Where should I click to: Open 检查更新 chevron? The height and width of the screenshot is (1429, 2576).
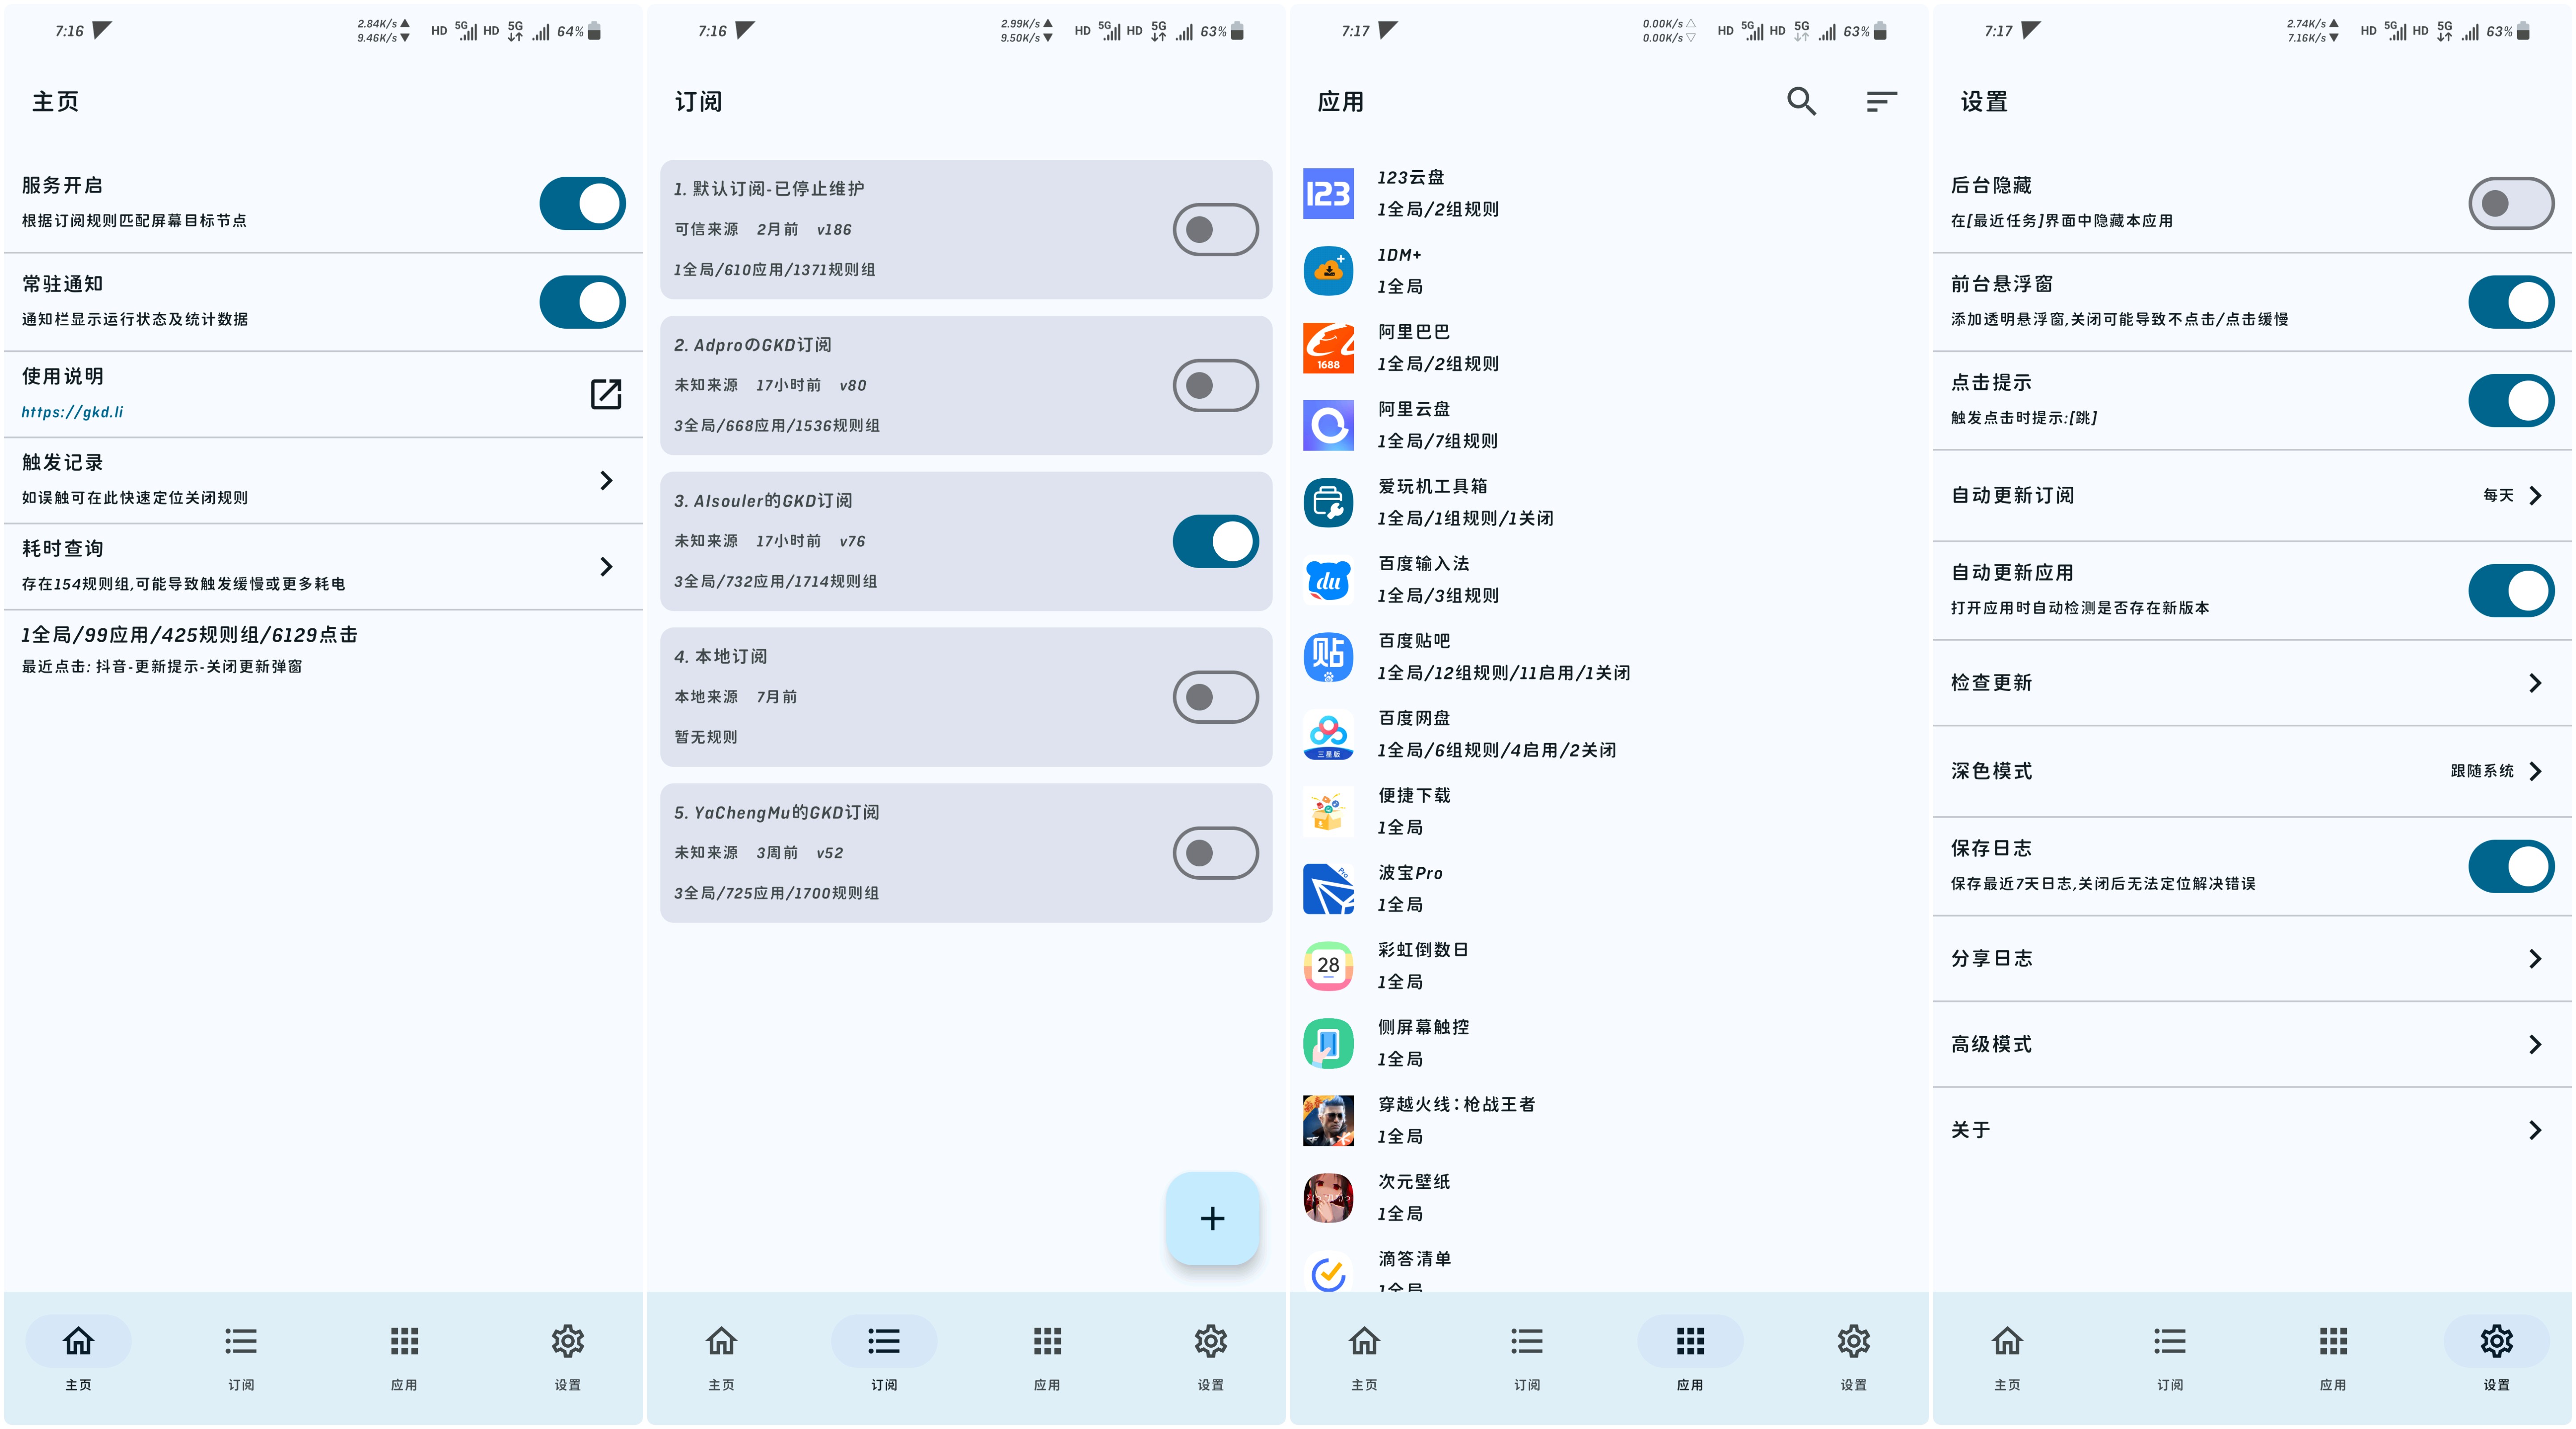coord(2535,683)
